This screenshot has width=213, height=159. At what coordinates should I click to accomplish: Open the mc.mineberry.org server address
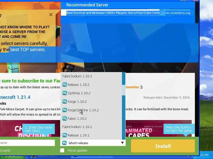click(x=178, y=13)
